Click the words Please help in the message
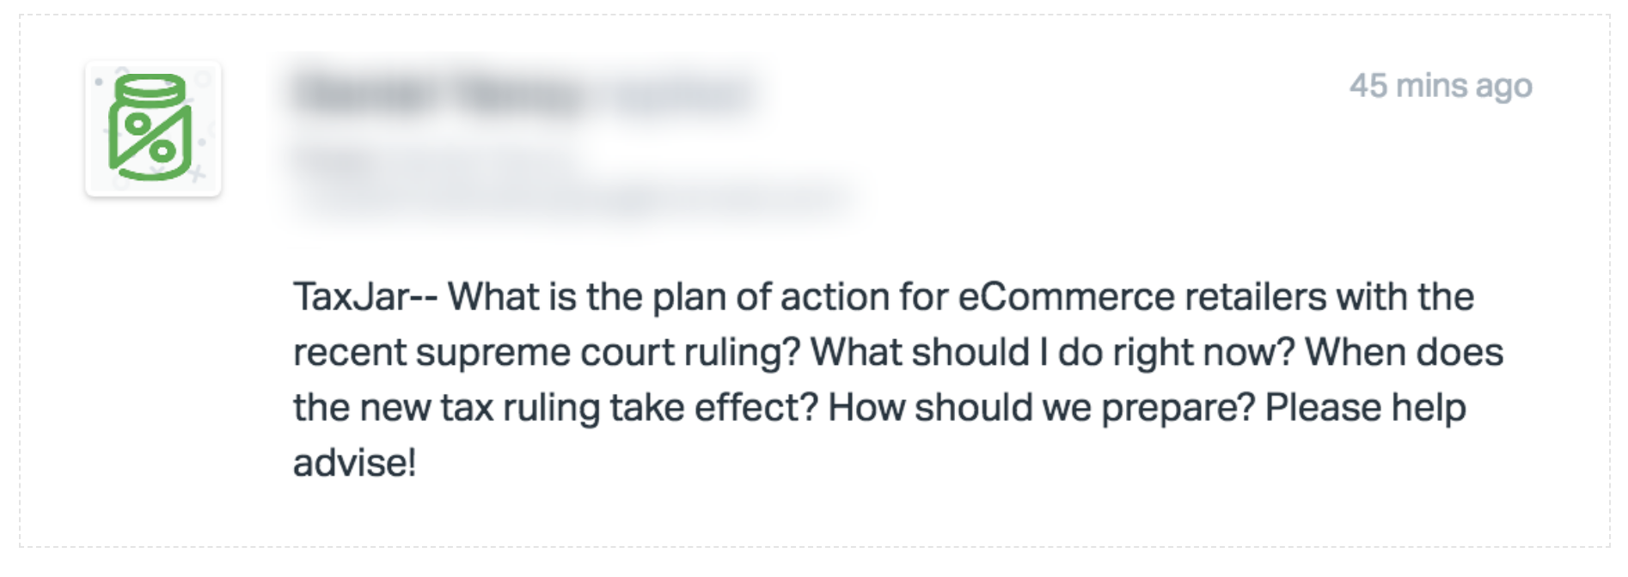The image size is (1628, 577). pos(1366,408)
